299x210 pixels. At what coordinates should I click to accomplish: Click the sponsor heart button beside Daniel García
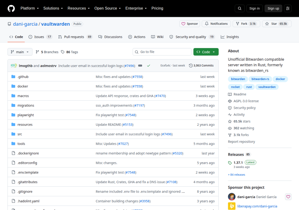tap(288, 197)
